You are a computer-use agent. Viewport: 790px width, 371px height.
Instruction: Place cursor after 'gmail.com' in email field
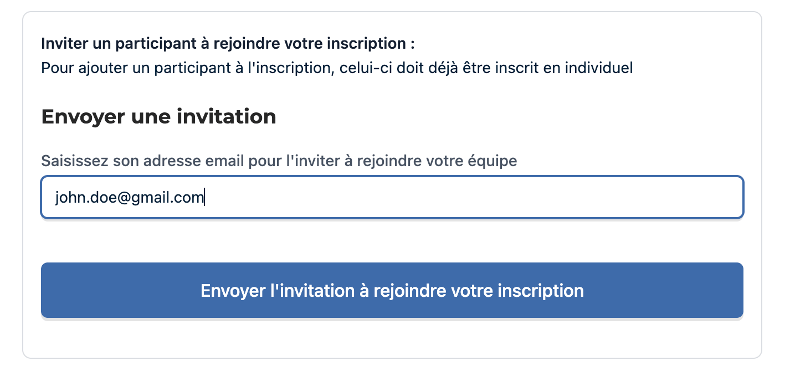click(x=204, y=197)
